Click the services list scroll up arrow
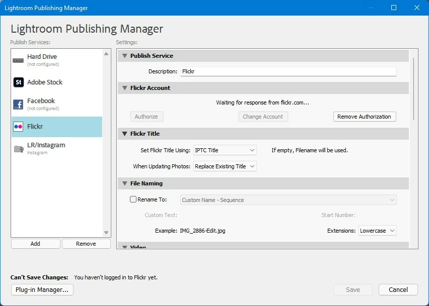 click(106, 54)
